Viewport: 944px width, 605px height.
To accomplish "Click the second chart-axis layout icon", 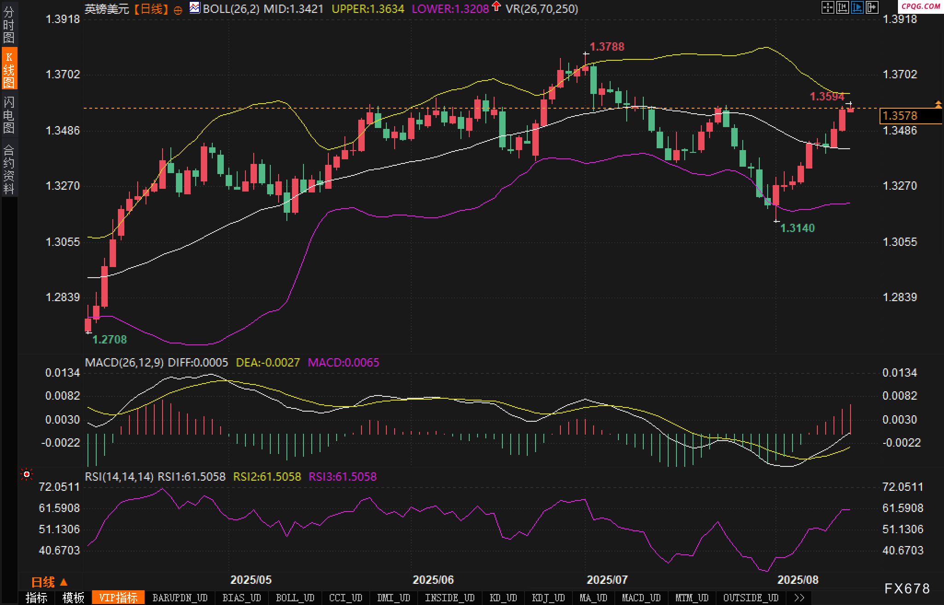I will tap(842, 7).
